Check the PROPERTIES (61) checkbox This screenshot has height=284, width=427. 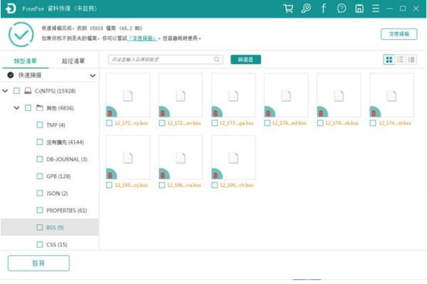coord(40,210)
